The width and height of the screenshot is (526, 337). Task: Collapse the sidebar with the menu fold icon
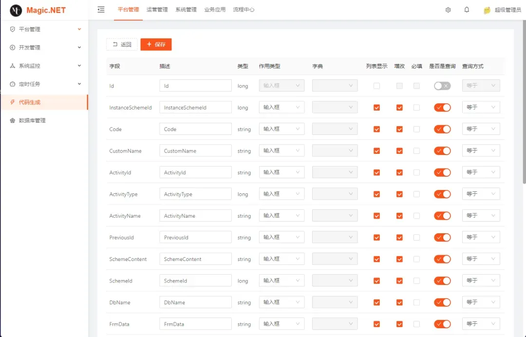(x=101, y=10)
